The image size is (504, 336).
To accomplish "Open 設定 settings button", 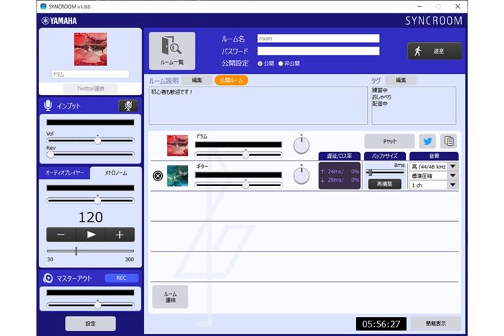I will click(90, 323).
